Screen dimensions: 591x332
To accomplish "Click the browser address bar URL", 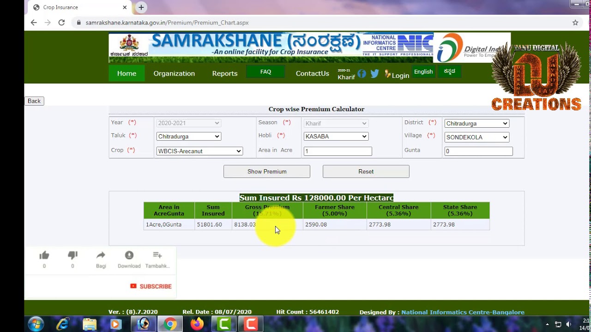I will click(x=167, y=23).
